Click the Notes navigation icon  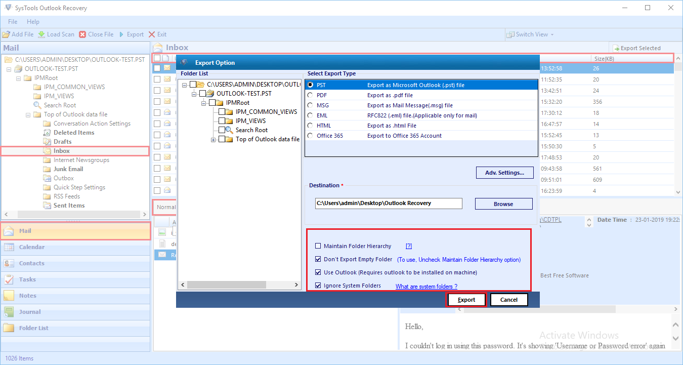tap(9, 296)
